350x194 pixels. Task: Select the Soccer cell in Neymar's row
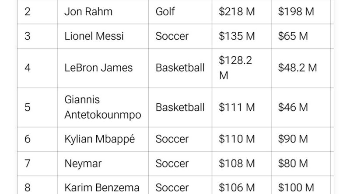tap(172, 164)
